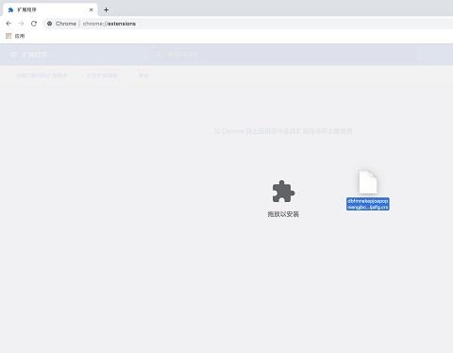View site info via the Chrome icon

tap(49, 24)
